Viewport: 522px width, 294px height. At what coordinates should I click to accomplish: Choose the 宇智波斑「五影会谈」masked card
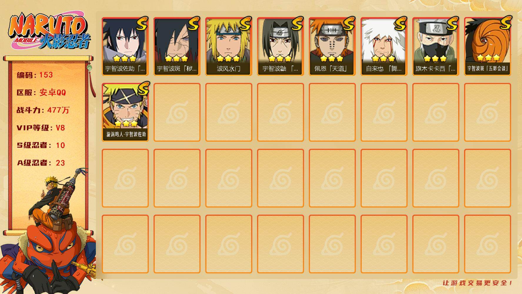[488, 46]
